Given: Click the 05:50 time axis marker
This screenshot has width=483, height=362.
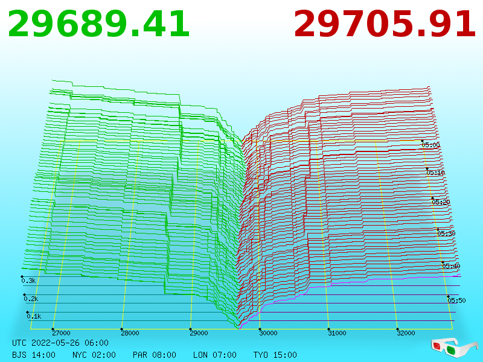Looking at the screenshot, I should [456, 300].
